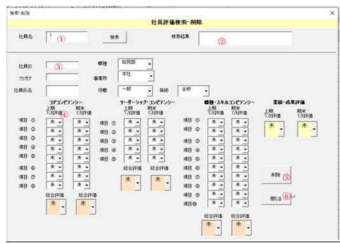Open コアコンピテンシー 項目⑧ 期末 evaluation dropdown
Image resolution: width=340 pixels, height=244 pixels.
81,185
